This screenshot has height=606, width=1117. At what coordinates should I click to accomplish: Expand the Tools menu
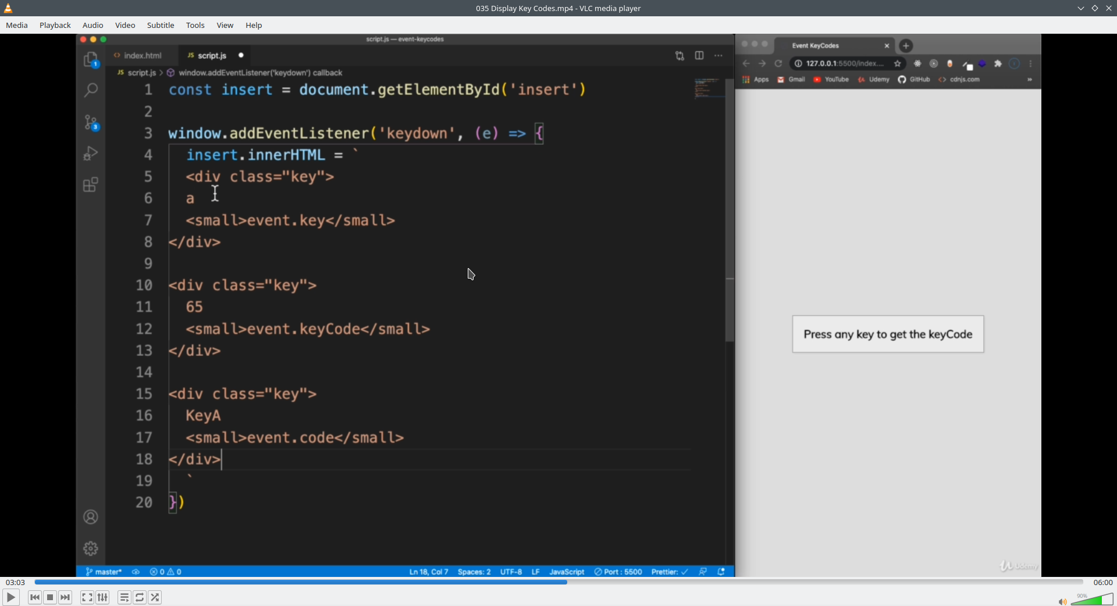(x=195, y=25)
